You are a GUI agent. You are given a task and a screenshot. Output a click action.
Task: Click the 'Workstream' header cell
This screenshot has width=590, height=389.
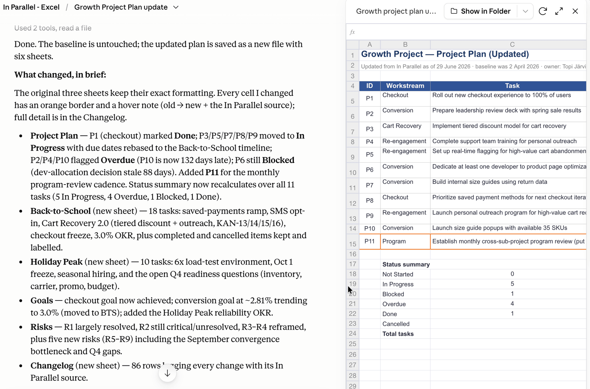coord(405,86)
